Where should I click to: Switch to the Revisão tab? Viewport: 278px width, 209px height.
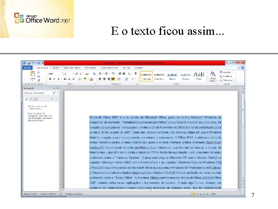[x=127, y=68]
